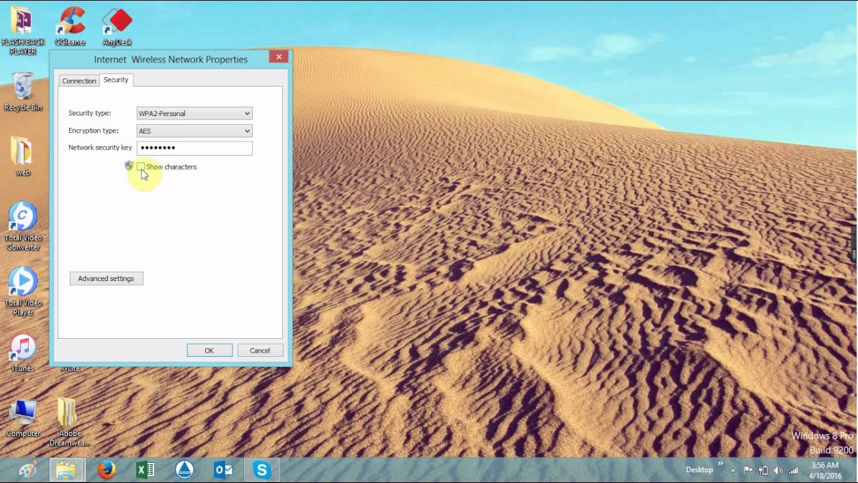Click the OK button
858x483 pixels.
(209, 350)
